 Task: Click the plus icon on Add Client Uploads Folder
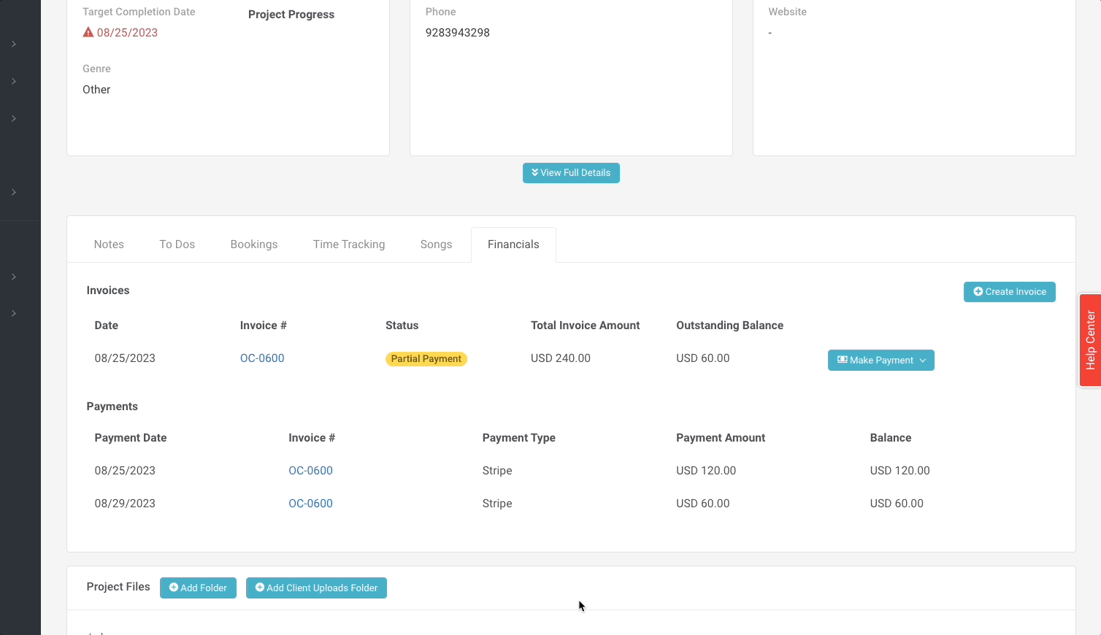click(260, 588)
